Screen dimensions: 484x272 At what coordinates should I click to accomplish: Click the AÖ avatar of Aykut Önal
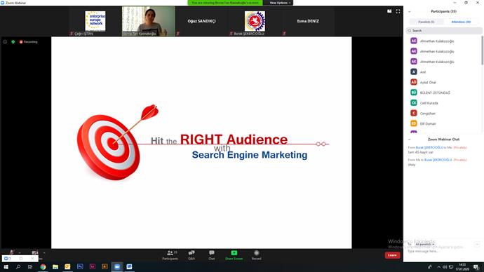pos(414,82)
